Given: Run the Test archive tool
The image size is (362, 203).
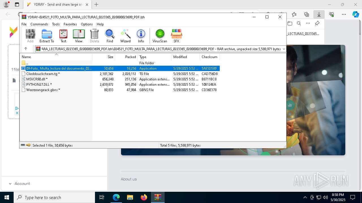Looking at the screenshot, I should [63, 36].
